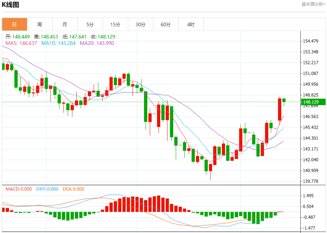Click the 151.087 price axis label
Screen dimensions: 327x233
[311, 73]
